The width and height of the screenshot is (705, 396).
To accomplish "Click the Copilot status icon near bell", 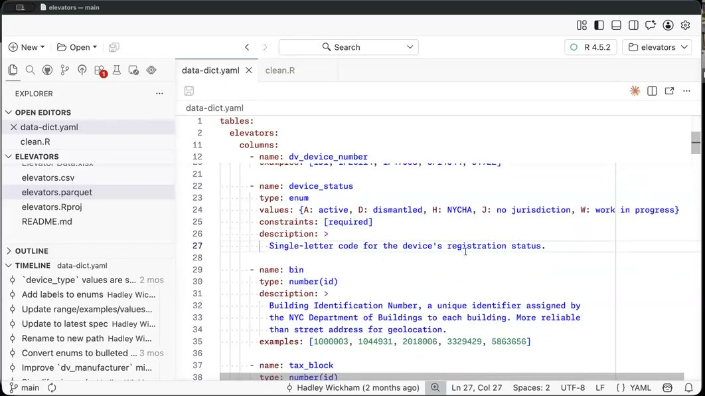I will (668, 387).
